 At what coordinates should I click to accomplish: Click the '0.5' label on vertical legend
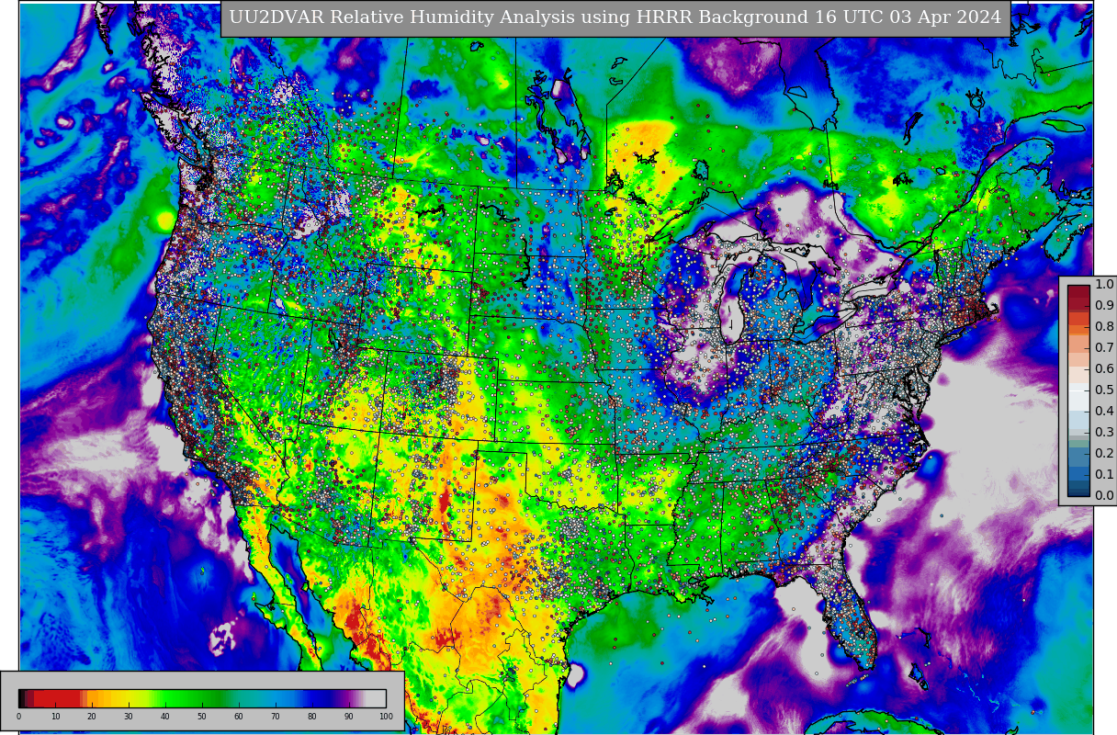1104,390
